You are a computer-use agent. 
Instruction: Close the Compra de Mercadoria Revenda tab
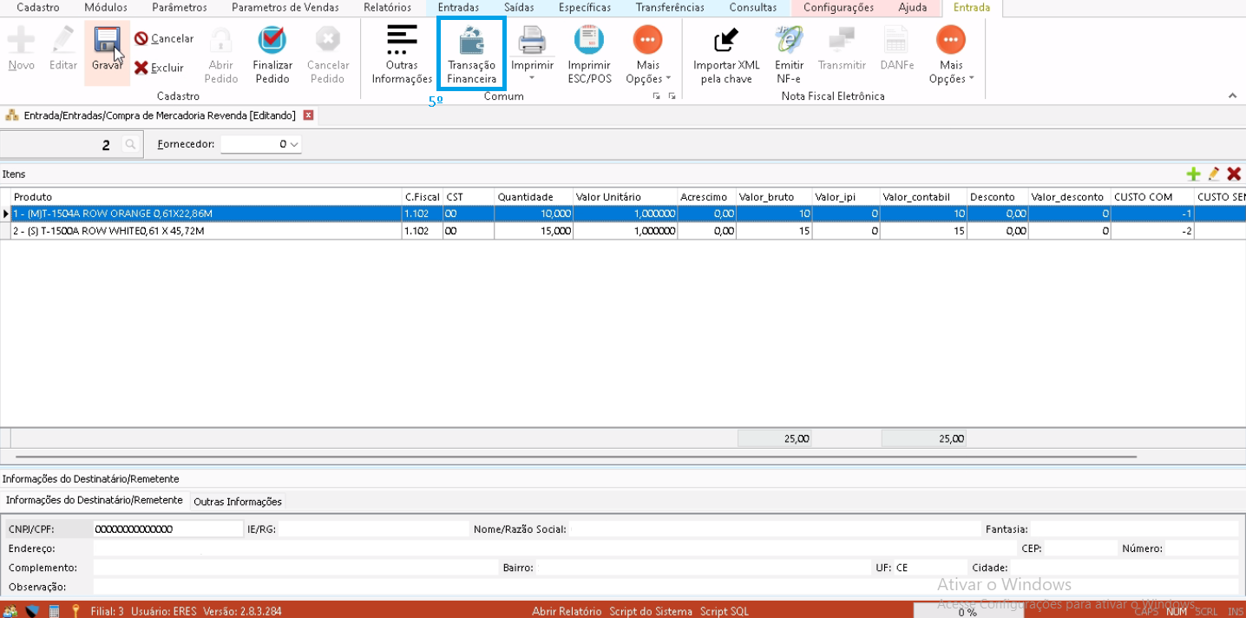point(308,115)
